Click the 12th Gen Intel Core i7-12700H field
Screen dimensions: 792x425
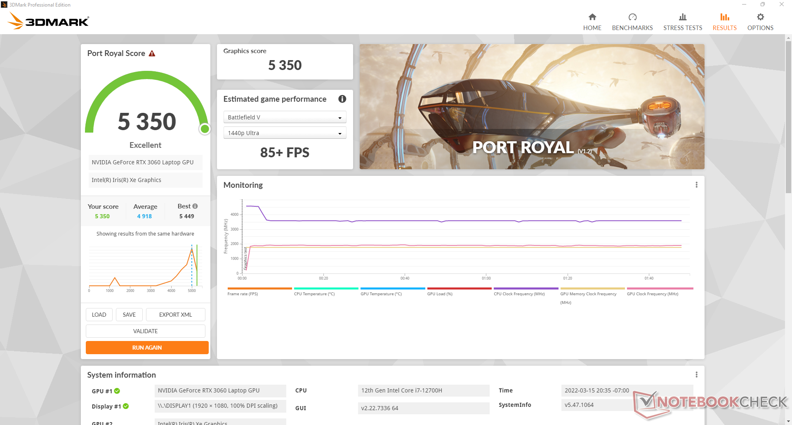[x=424, y=390]
